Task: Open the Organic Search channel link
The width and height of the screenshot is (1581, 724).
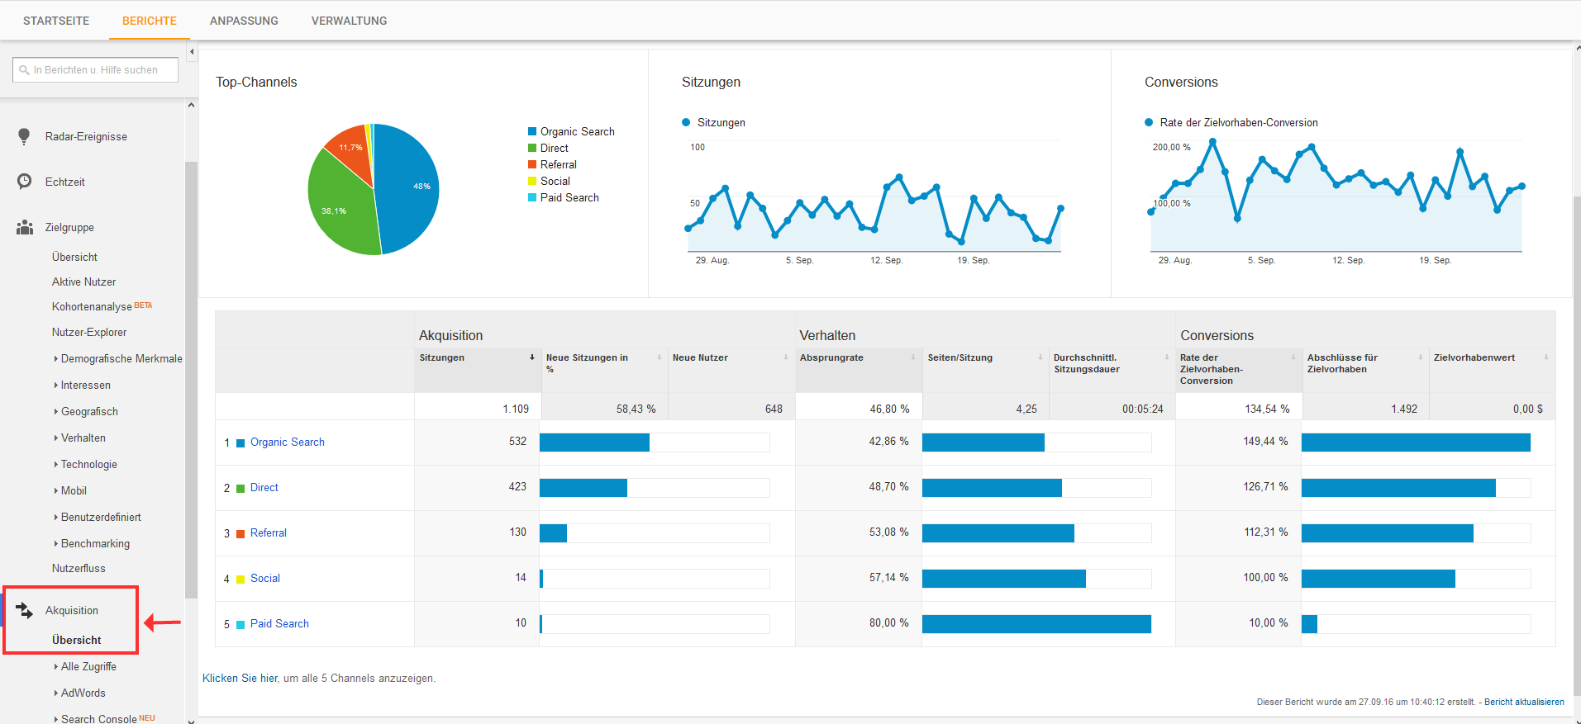Action: pos(288,442)
